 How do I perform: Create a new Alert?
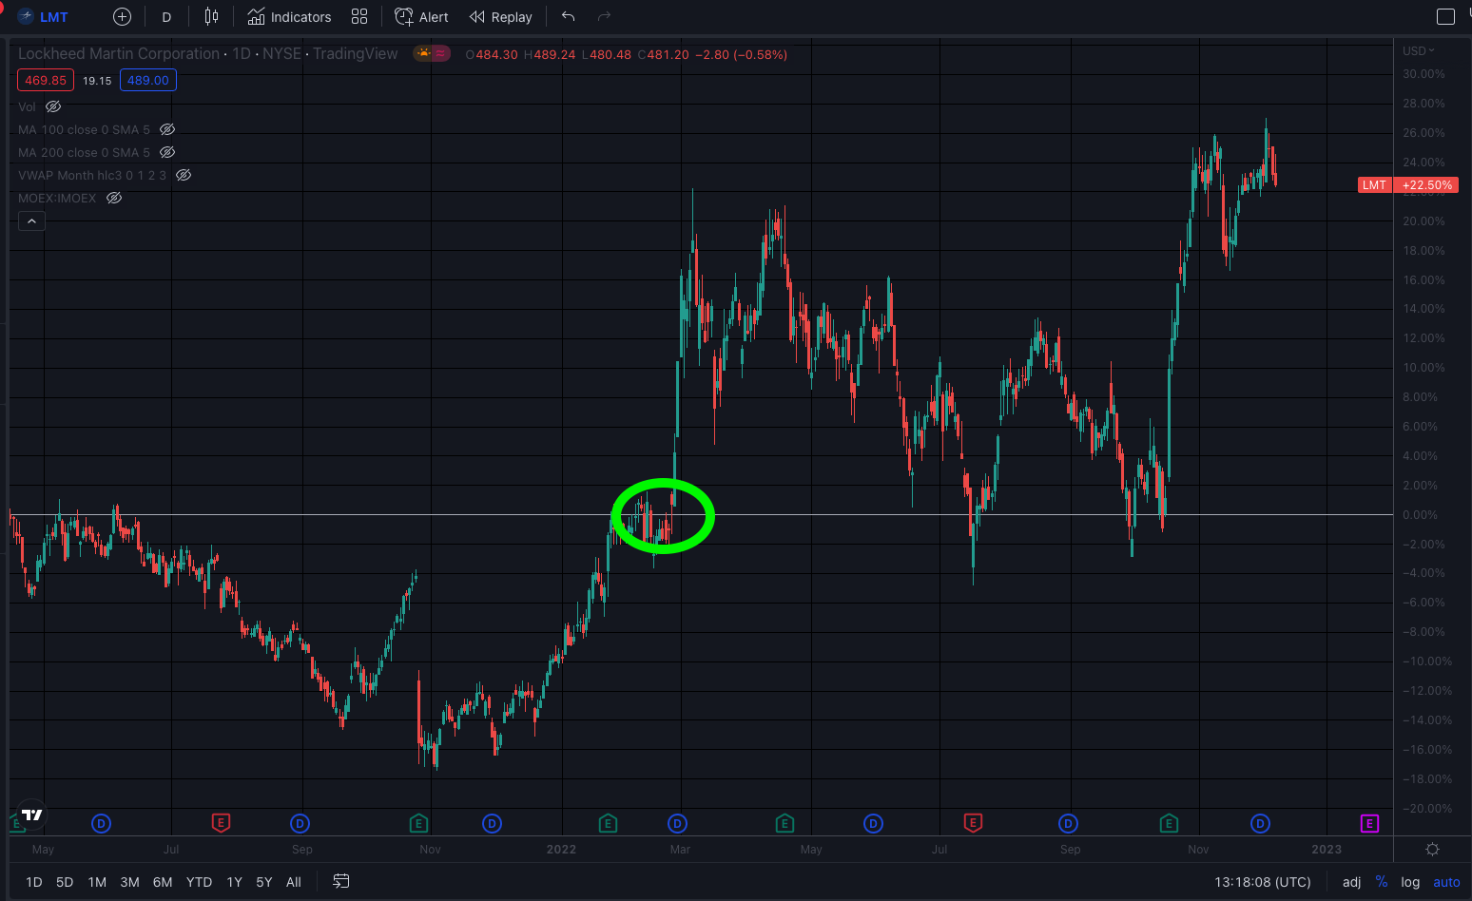pos(421,17)
